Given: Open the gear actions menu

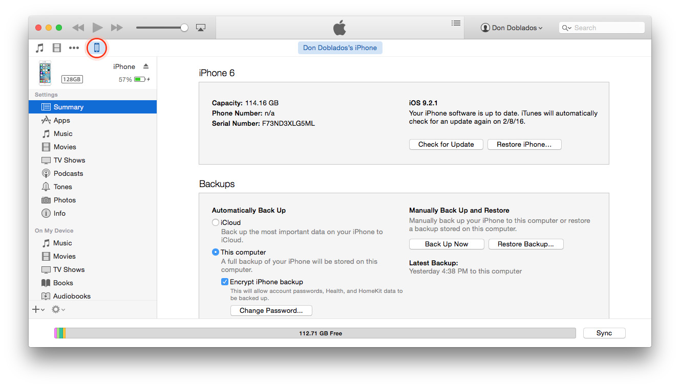Looking at the screenshot, I should tap(58, 309).
